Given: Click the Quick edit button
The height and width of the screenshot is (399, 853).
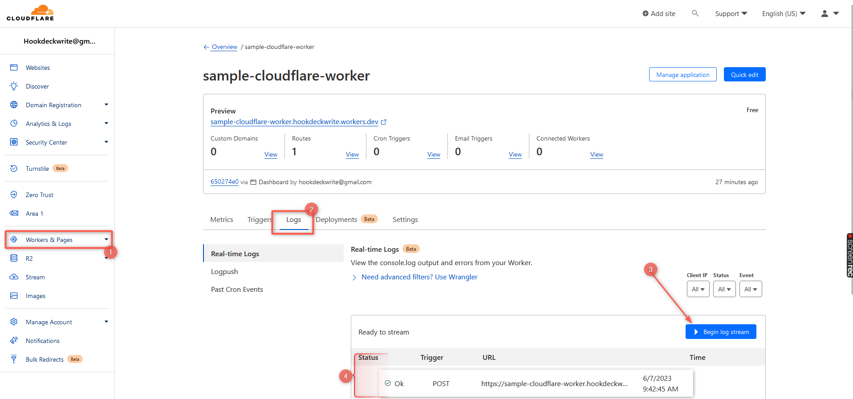Looking at the screenshot, I should point(745,75).
